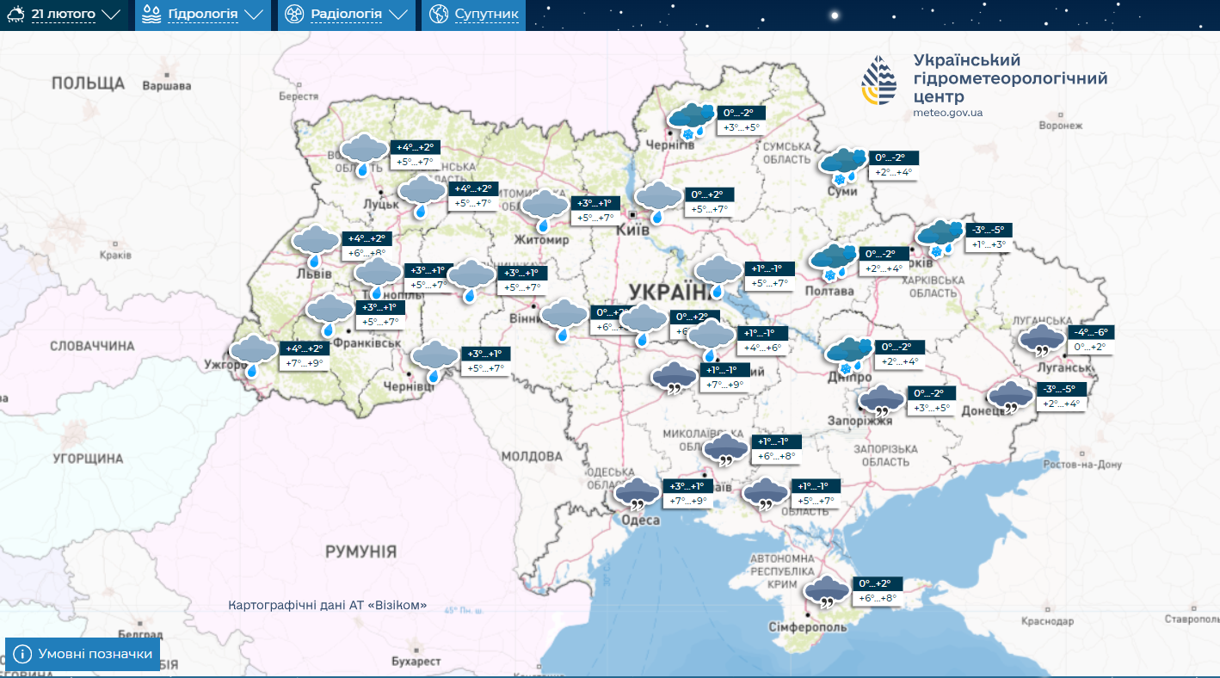Click the Zaporizhzhia temperature label 0°...-2°
The width and height of the screenshot is (1220, 678).
point(929,392)
